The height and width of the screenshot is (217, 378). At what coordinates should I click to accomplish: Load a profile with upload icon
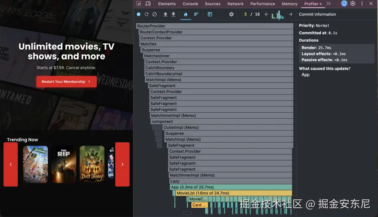(166, 14)
